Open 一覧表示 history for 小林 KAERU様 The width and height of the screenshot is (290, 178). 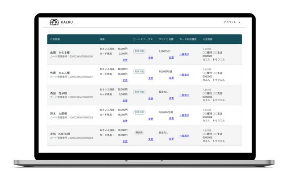tap(184, 136)
